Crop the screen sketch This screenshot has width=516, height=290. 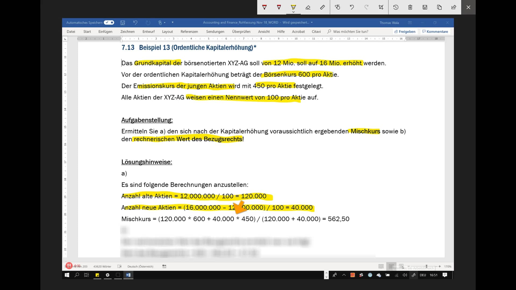[381, 7]
